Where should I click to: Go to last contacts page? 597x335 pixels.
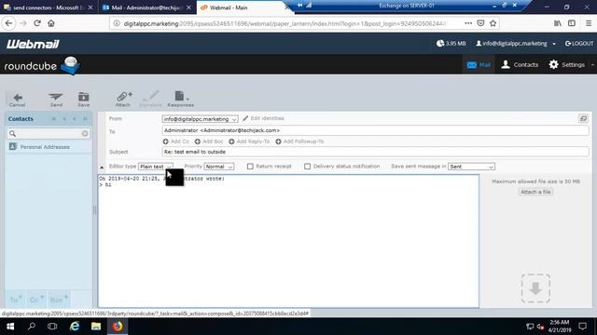click(x=85, y=119)
